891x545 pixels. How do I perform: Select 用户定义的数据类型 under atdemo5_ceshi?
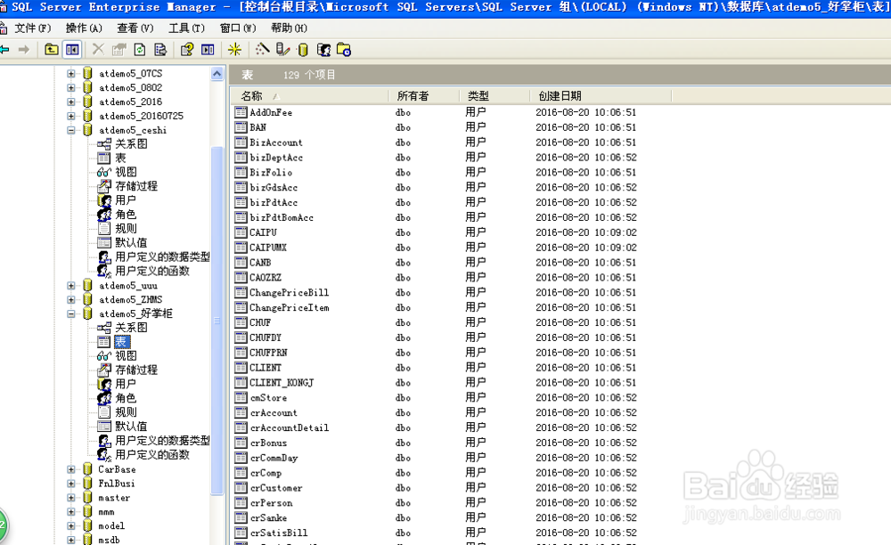tap(162, 256)
